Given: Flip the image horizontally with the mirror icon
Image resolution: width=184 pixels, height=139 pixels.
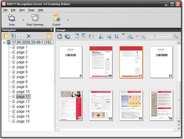Looking at the screenshot, I should 101,36.
